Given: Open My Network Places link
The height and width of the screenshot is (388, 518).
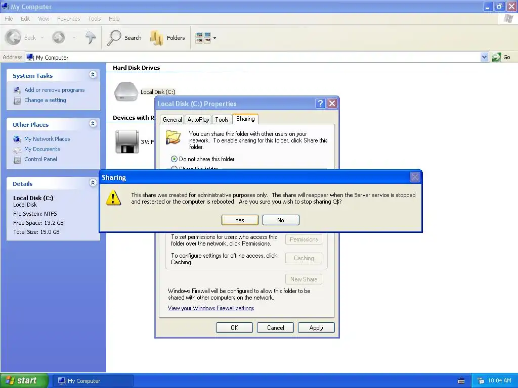Looking at the screenshot, I should tap(47, 139).
